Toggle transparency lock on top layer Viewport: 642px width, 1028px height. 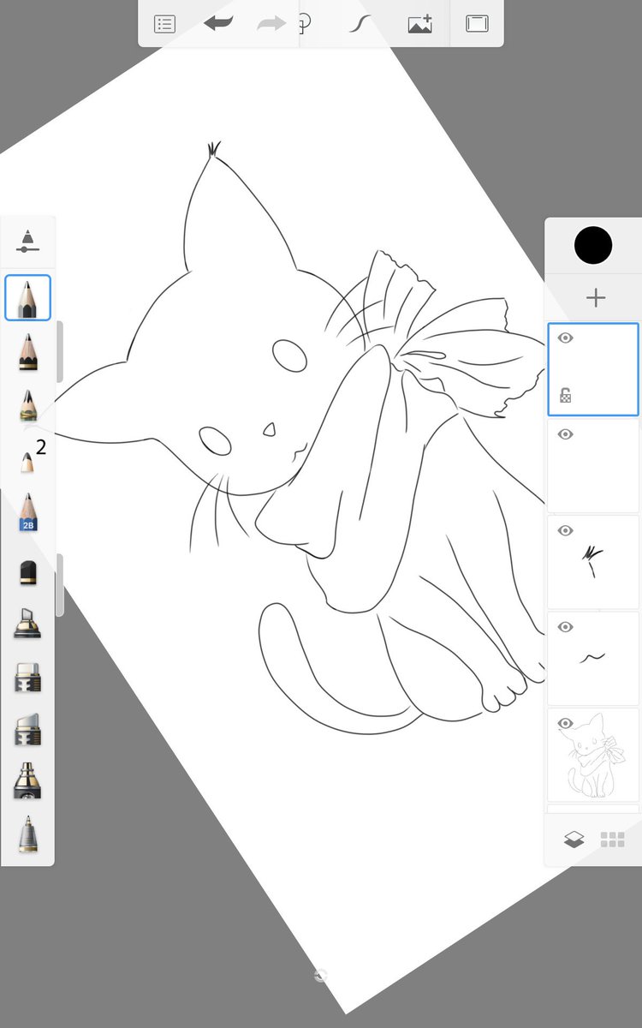(x=565, y=395)
